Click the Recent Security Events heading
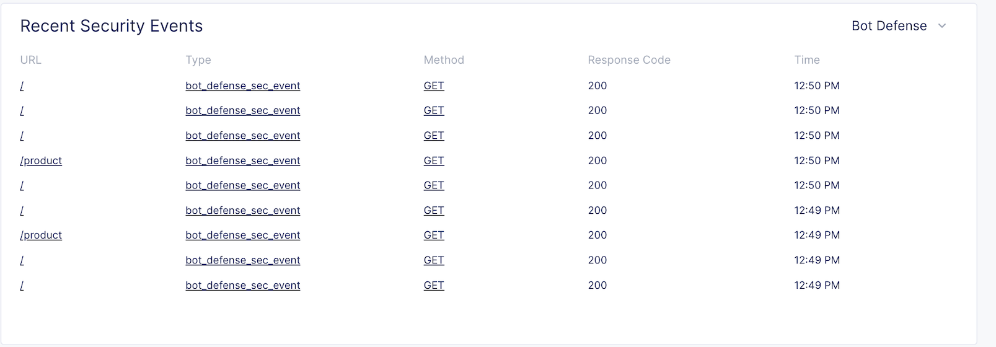 click(112, 26)
